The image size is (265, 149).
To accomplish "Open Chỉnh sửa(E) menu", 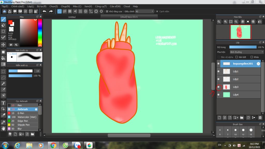I will pos(18,6).
